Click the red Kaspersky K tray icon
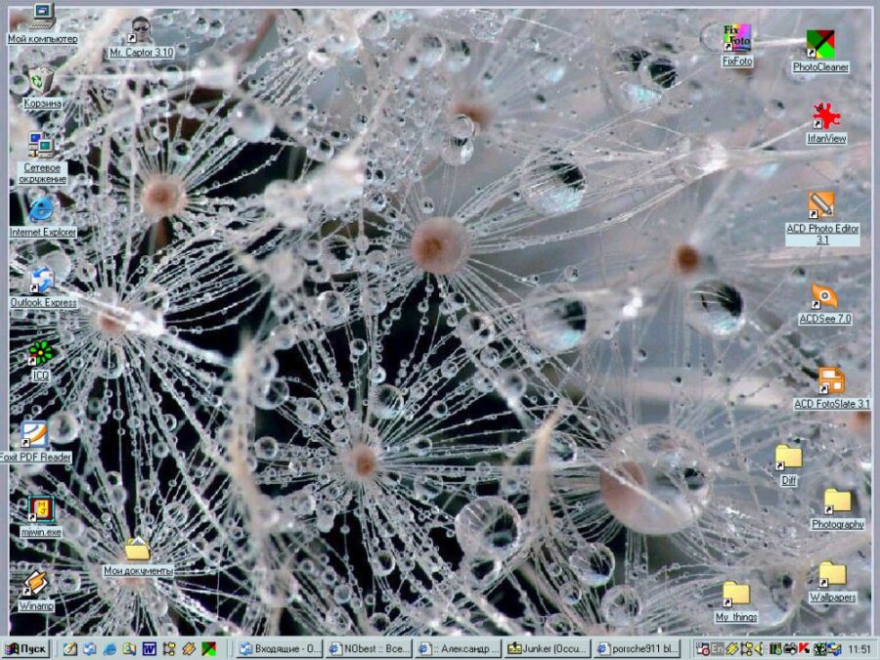This screenshot has width=880, height=660. coord(804,649)
